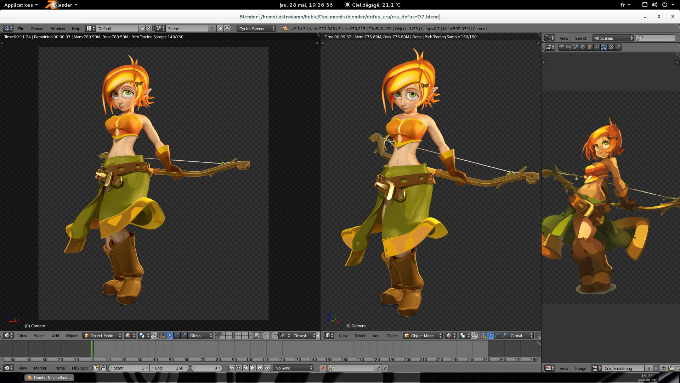Open the Render Layers properties tab
Image resolution: width=680 pixels, height=383 pixels.
tap(568, 47)
